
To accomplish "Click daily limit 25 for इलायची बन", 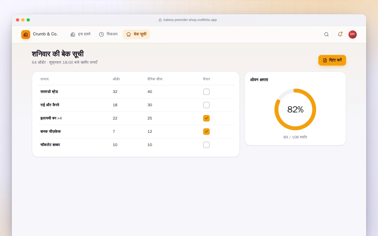I will tap(150, 118).
